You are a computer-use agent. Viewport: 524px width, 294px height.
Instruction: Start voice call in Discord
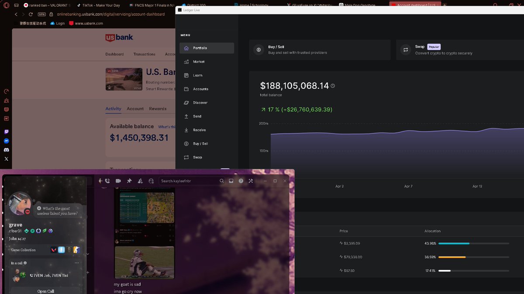[107, 181]
